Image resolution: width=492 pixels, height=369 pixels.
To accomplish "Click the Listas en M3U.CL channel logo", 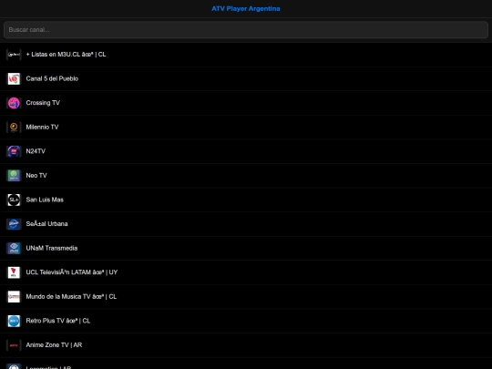I will 14,55.
